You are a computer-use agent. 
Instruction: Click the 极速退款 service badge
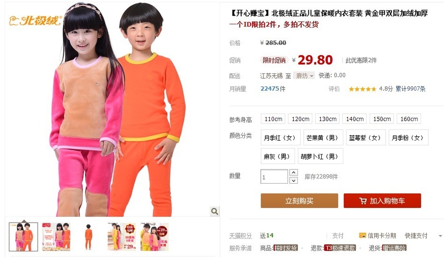pyautogui.click(x=340, y=248)
